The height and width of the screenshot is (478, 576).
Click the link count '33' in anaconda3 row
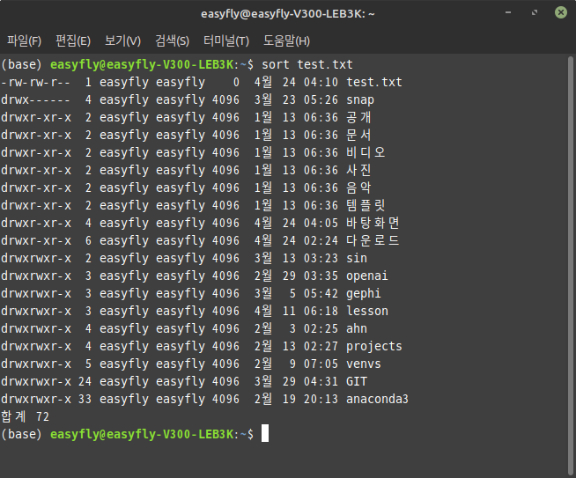click(85, 400)
